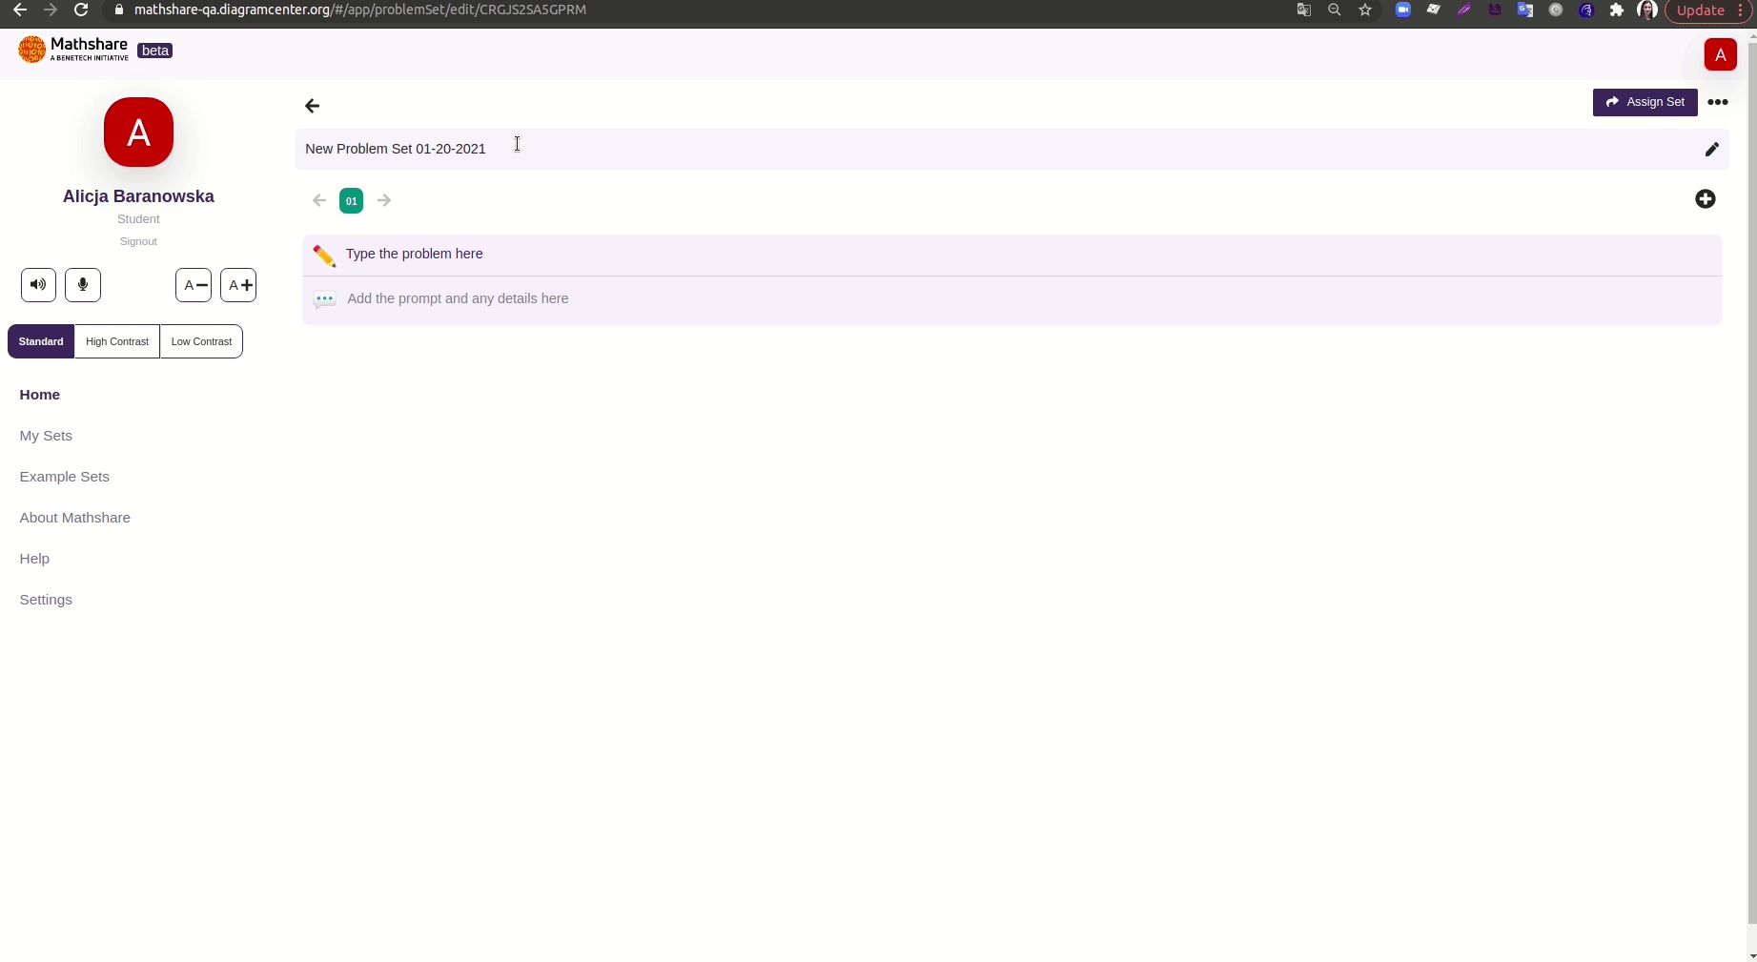1757x962 pixels.
Task: Click the Assign Set button
Action: [1645, 102]
